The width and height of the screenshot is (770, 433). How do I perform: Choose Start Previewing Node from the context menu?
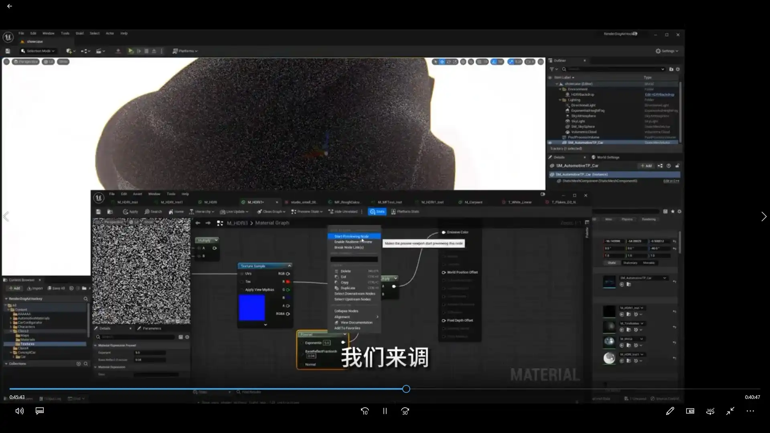pyautogui.click(x=353, y=236)
